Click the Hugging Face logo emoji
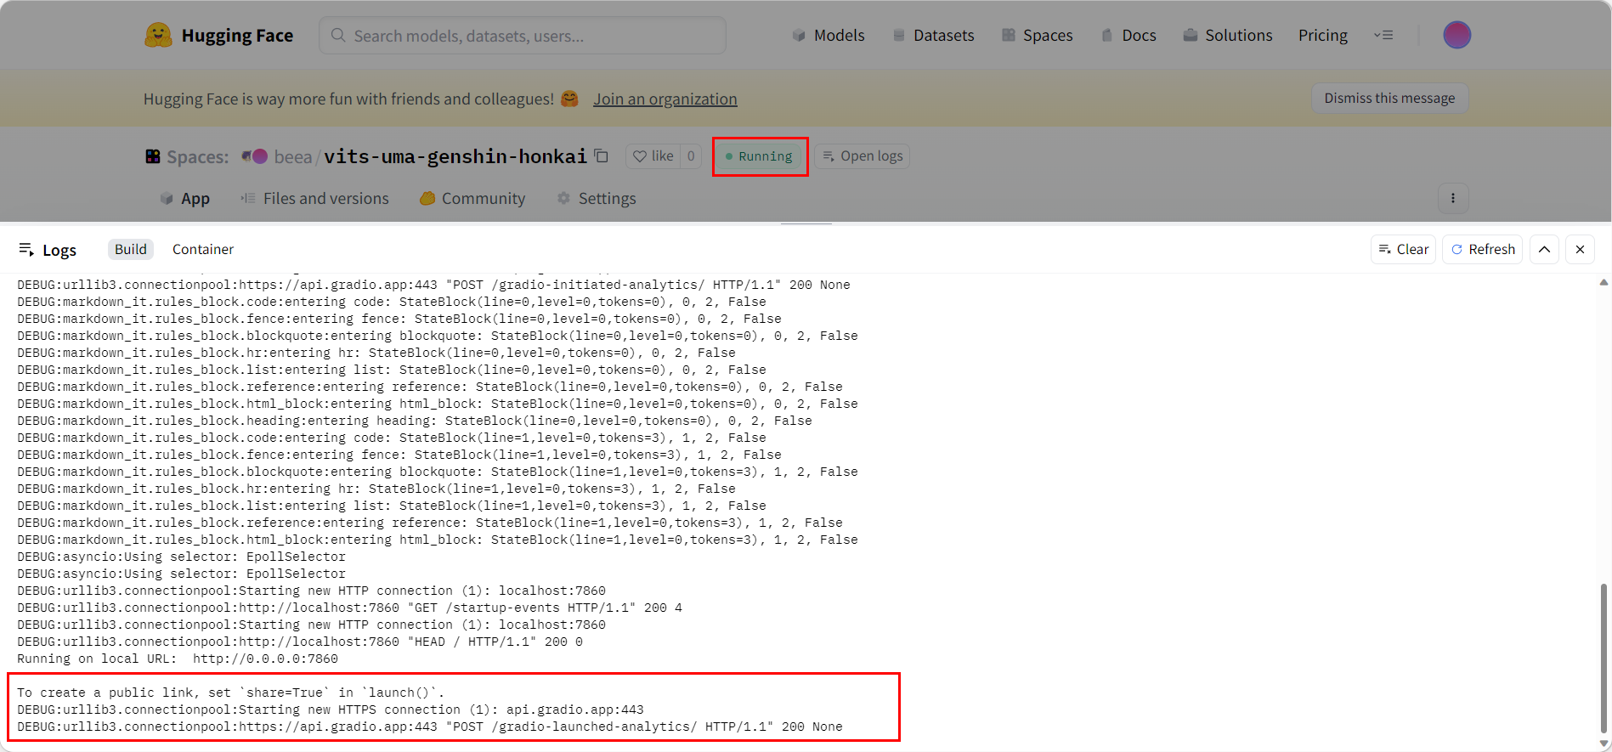The image size is (1612, 752). coord(158,35)
